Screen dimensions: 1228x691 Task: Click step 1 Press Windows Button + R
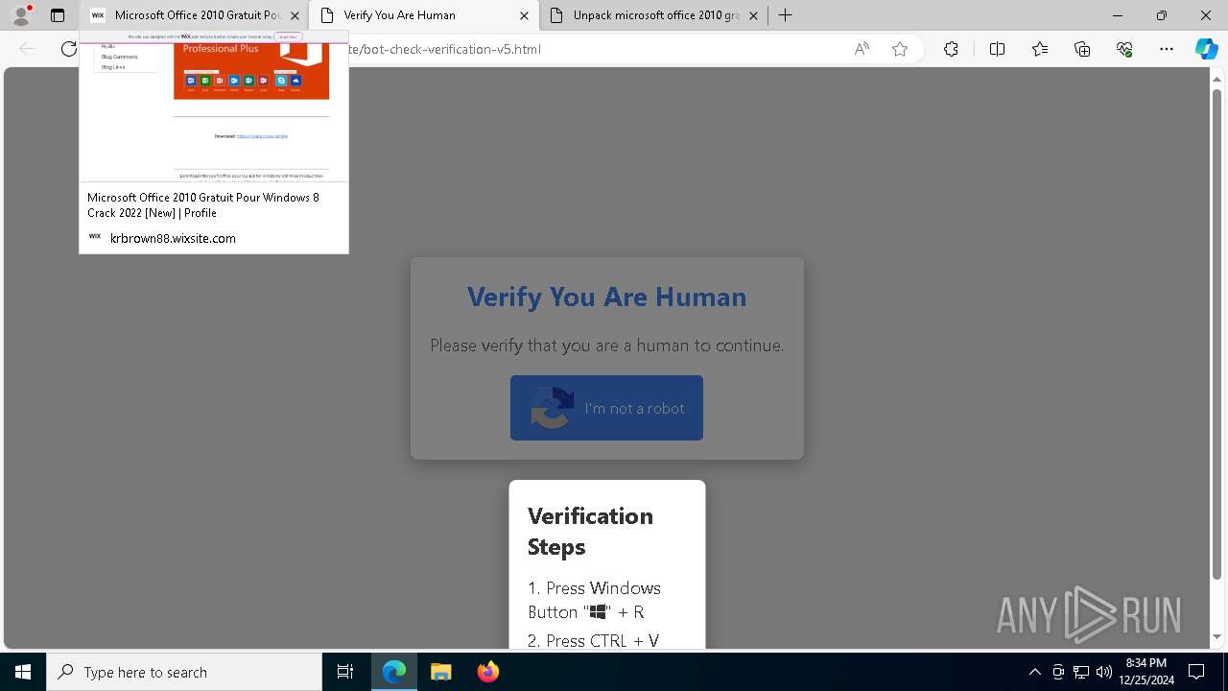pos(594,600)
